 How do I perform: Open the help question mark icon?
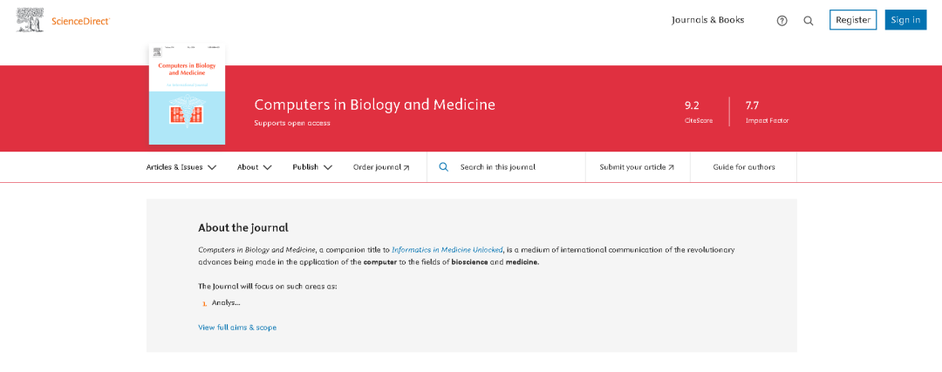782,20
